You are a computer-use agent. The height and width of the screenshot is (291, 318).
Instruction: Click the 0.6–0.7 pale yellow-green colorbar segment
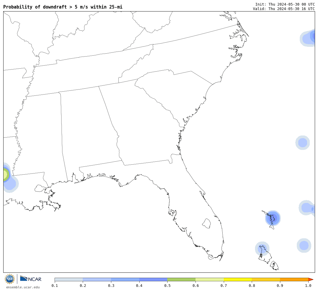[x=210, y=280]
